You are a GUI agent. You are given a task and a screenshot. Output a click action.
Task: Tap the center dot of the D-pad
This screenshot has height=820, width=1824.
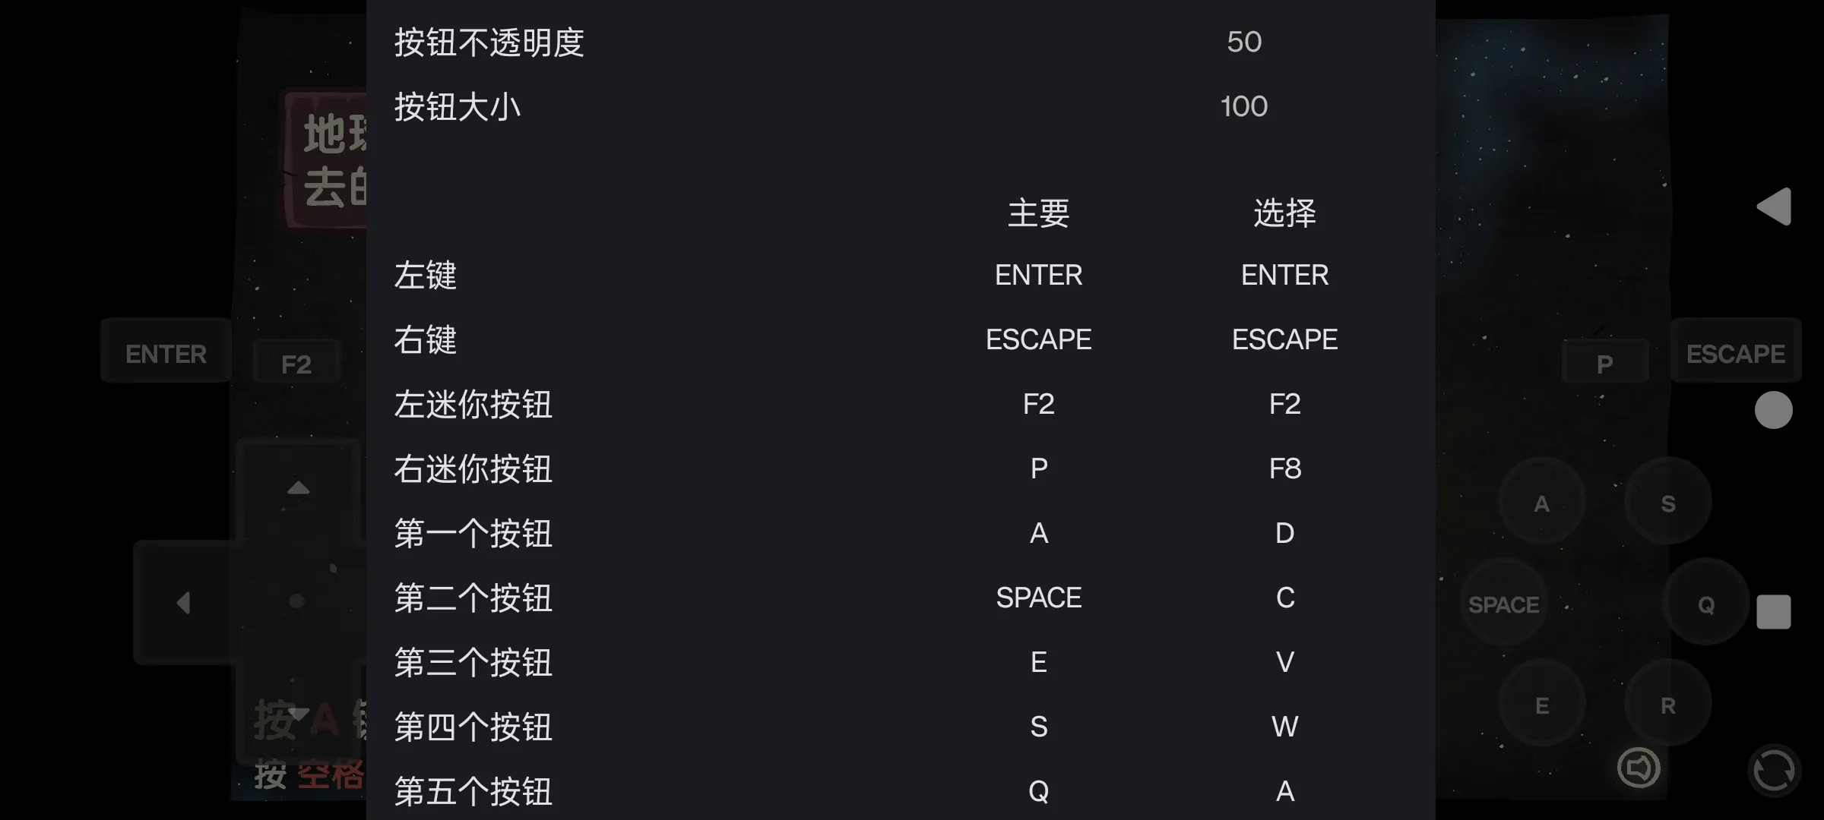tap(297, 601)
